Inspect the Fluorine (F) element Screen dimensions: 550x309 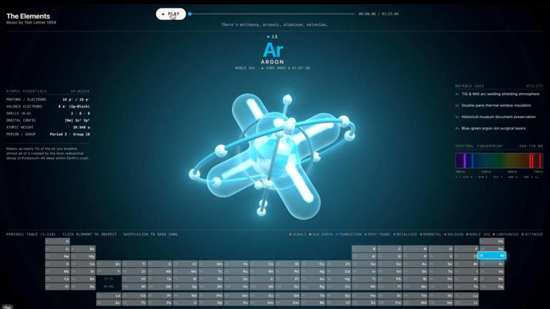(466, 249)
